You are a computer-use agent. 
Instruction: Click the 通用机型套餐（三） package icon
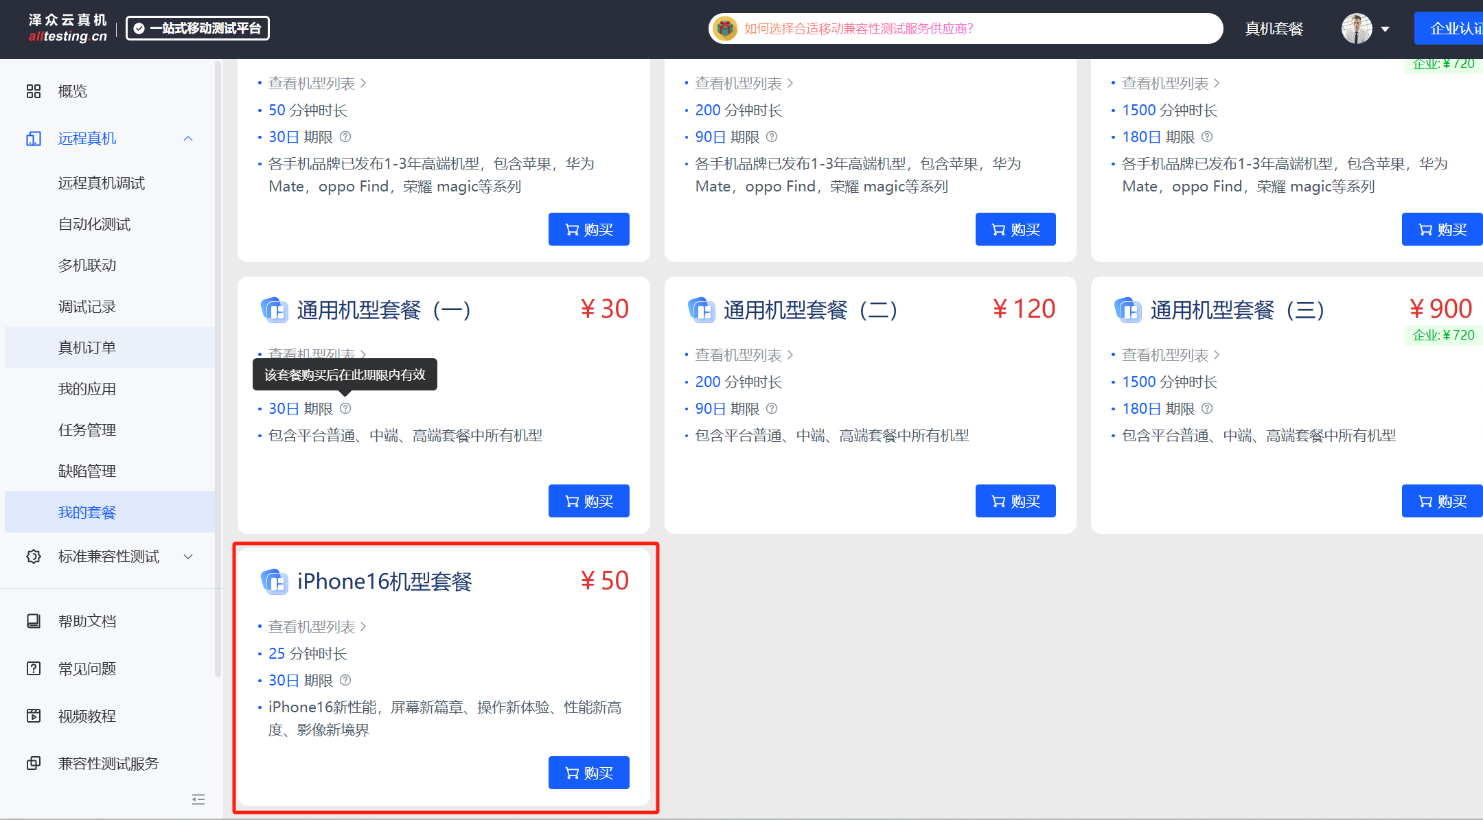point(1128,310)
